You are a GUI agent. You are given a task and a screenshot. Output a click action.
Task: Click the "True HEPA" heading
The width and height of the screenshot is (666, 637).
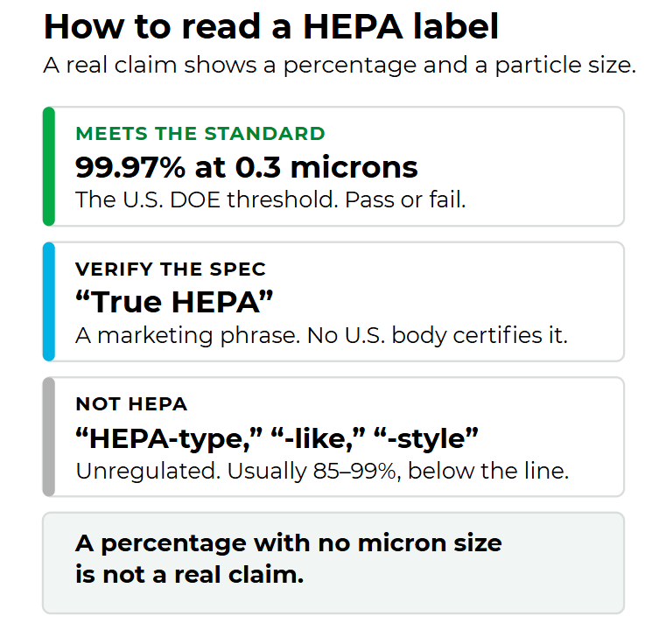[x=174, y=303]
